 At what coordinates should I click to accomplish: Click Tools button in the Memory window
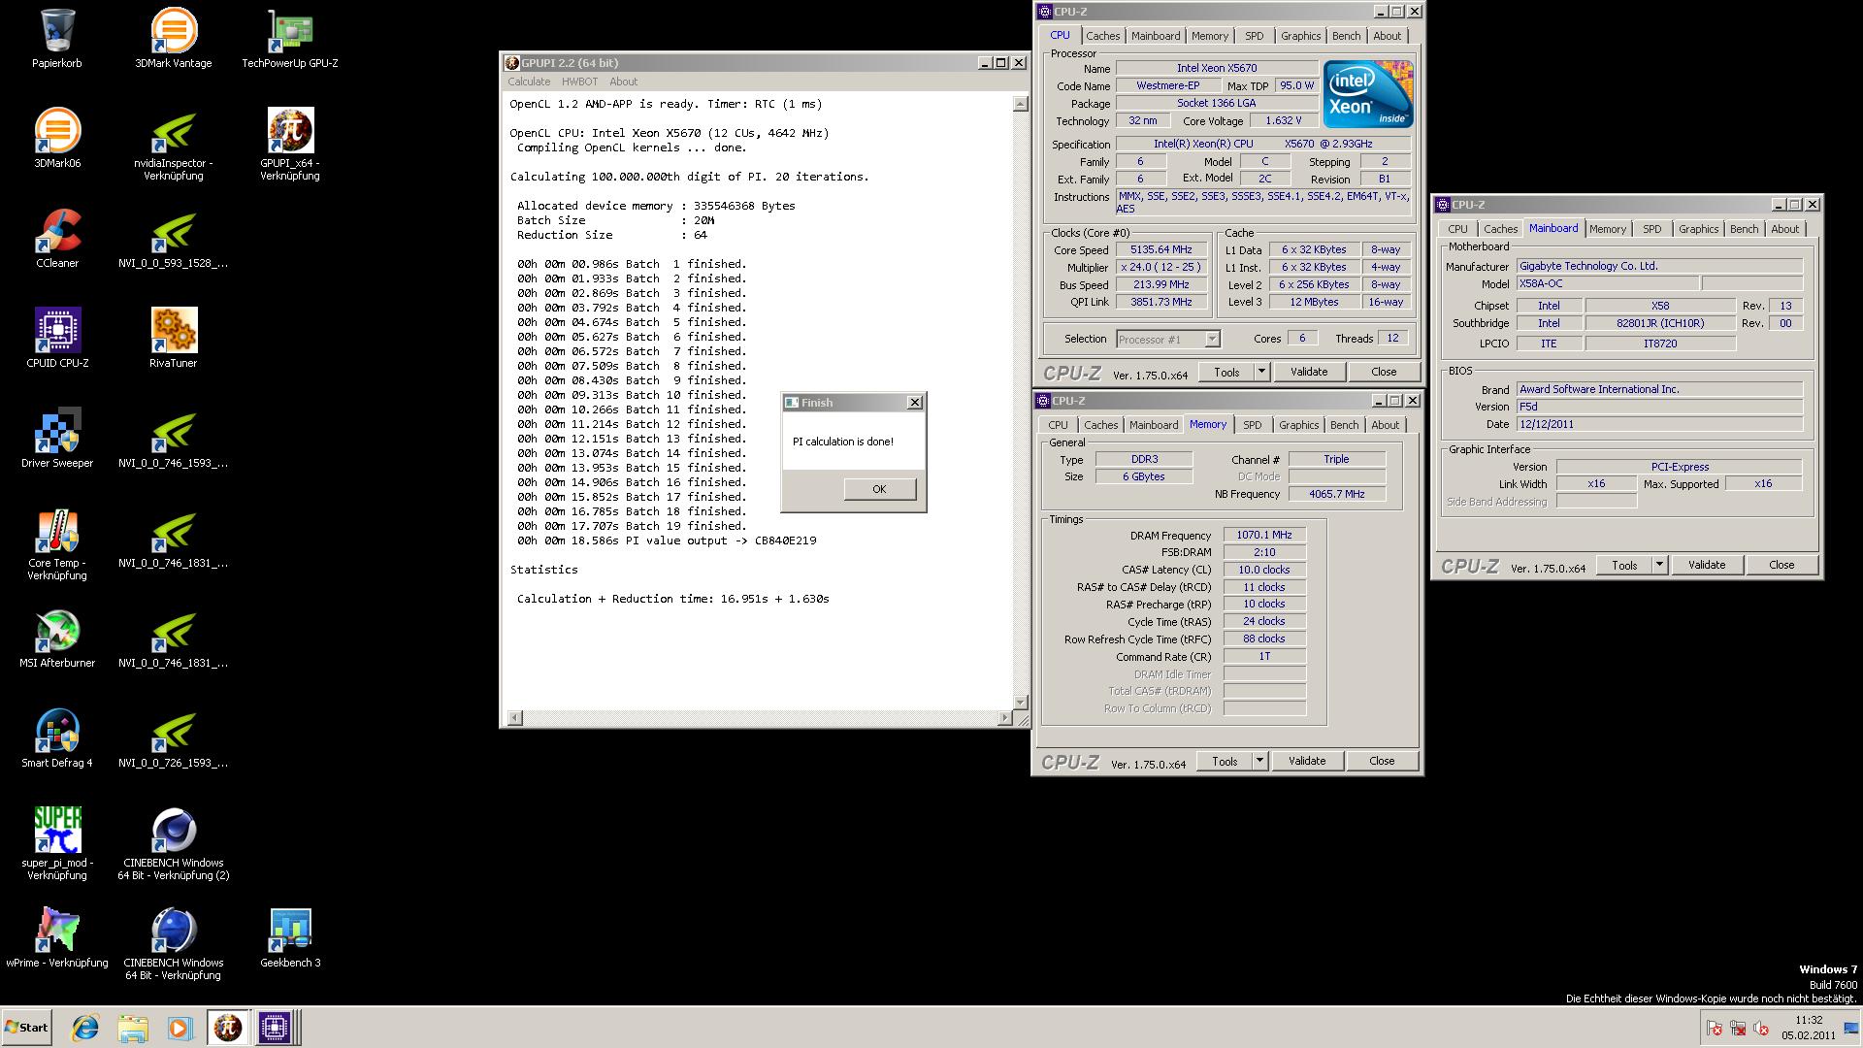pyautogui.click(x=1225, y=761)
